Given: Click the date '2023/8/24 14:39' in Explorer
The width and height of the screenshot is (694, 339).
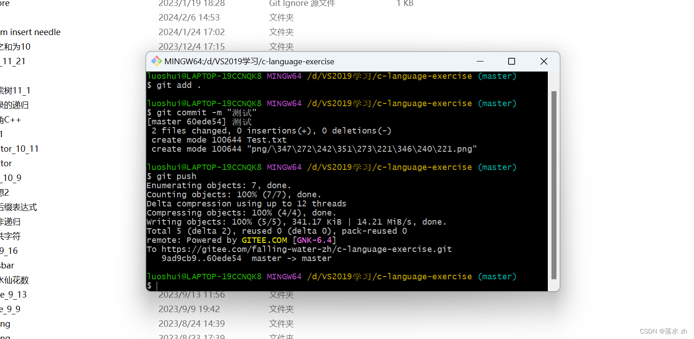Looking at the screenshot, I should [x=192, y=324].
